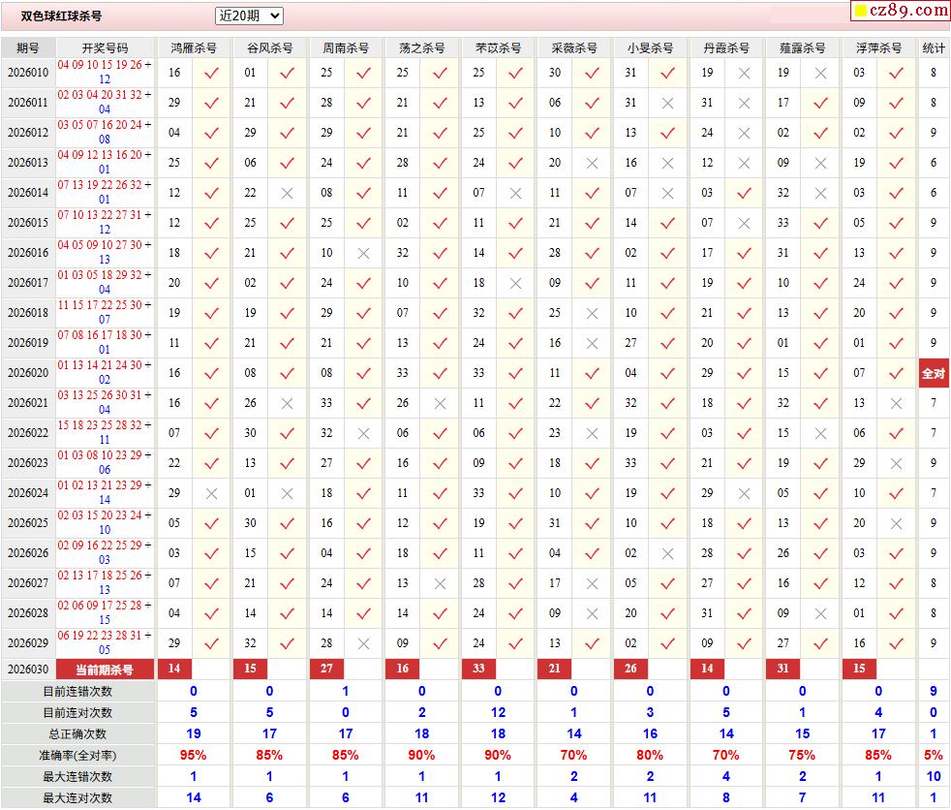Select the 浮萍杀号 column header
The image size is (951, 810).
click(878, 47)
